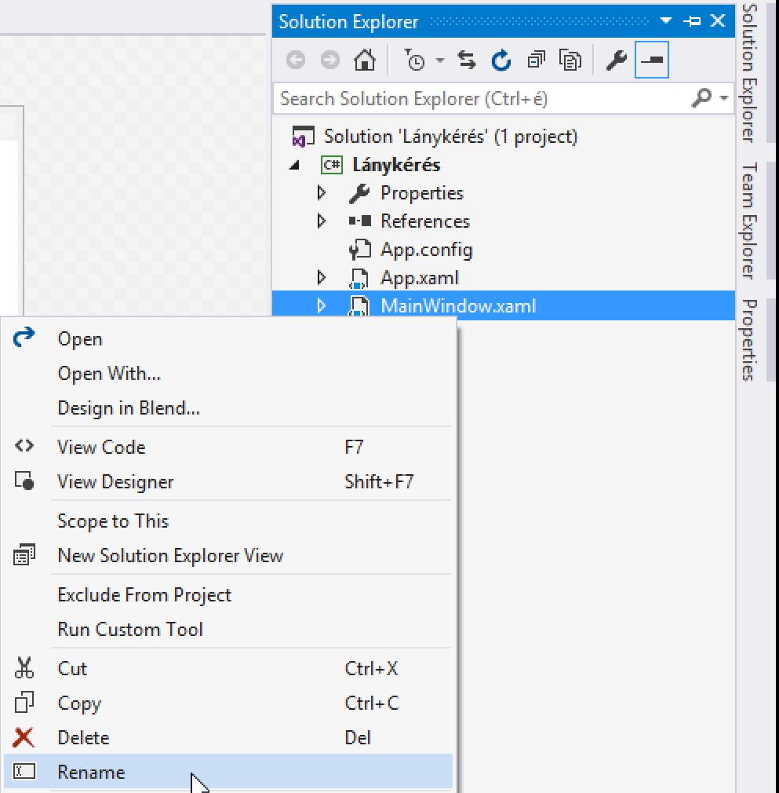Open dropdown arrow next to Pending Changes Filter
The height and width of the screenshot is (793, 779).
coord(440,60)
